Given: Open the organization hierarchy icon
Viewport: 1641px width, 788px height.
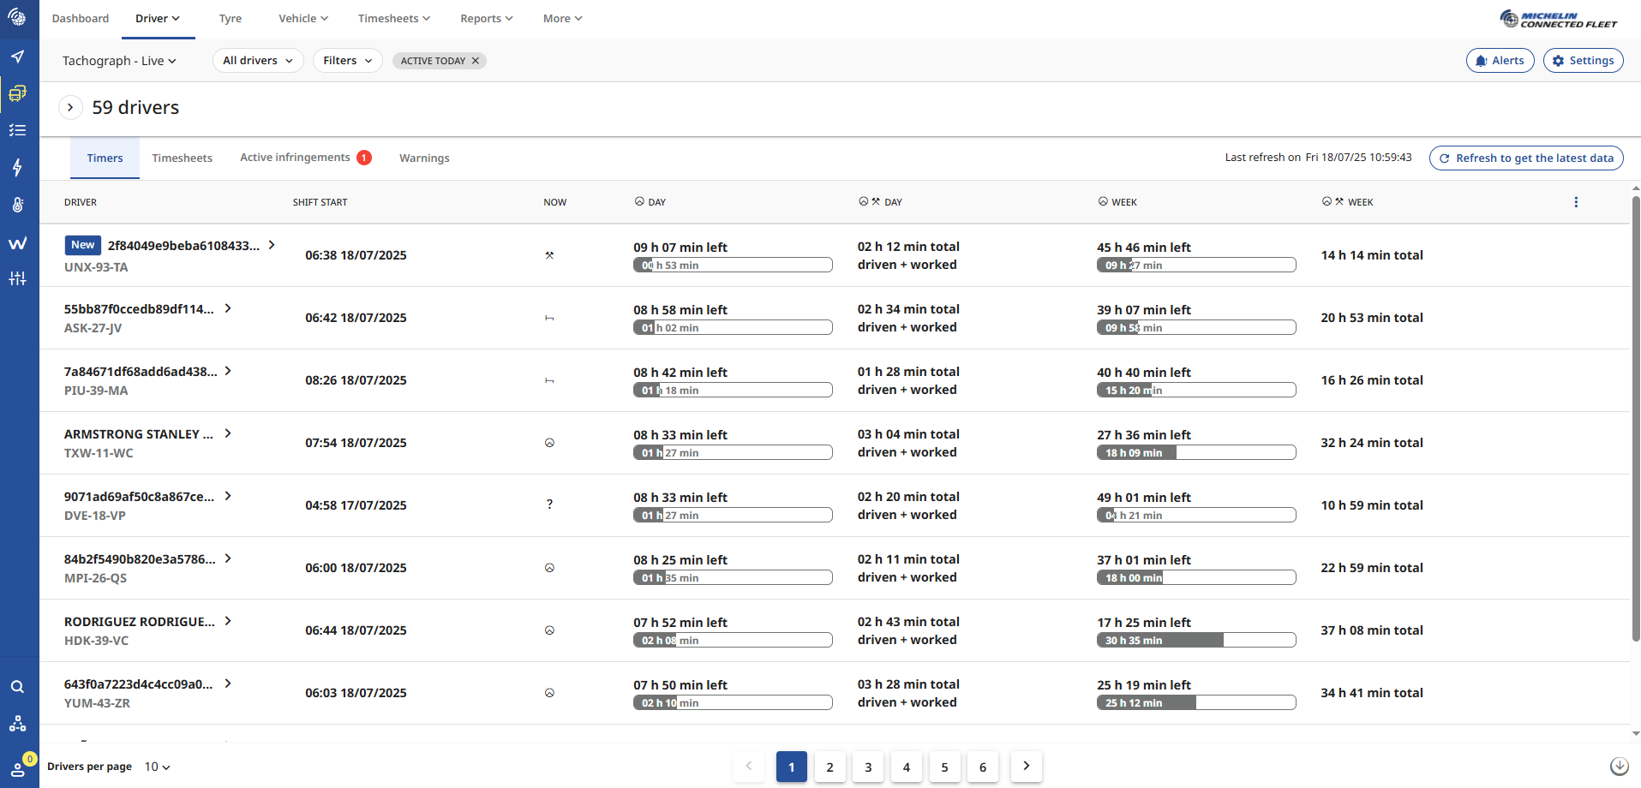Looking at the screenshot, I should coord(17,724).
